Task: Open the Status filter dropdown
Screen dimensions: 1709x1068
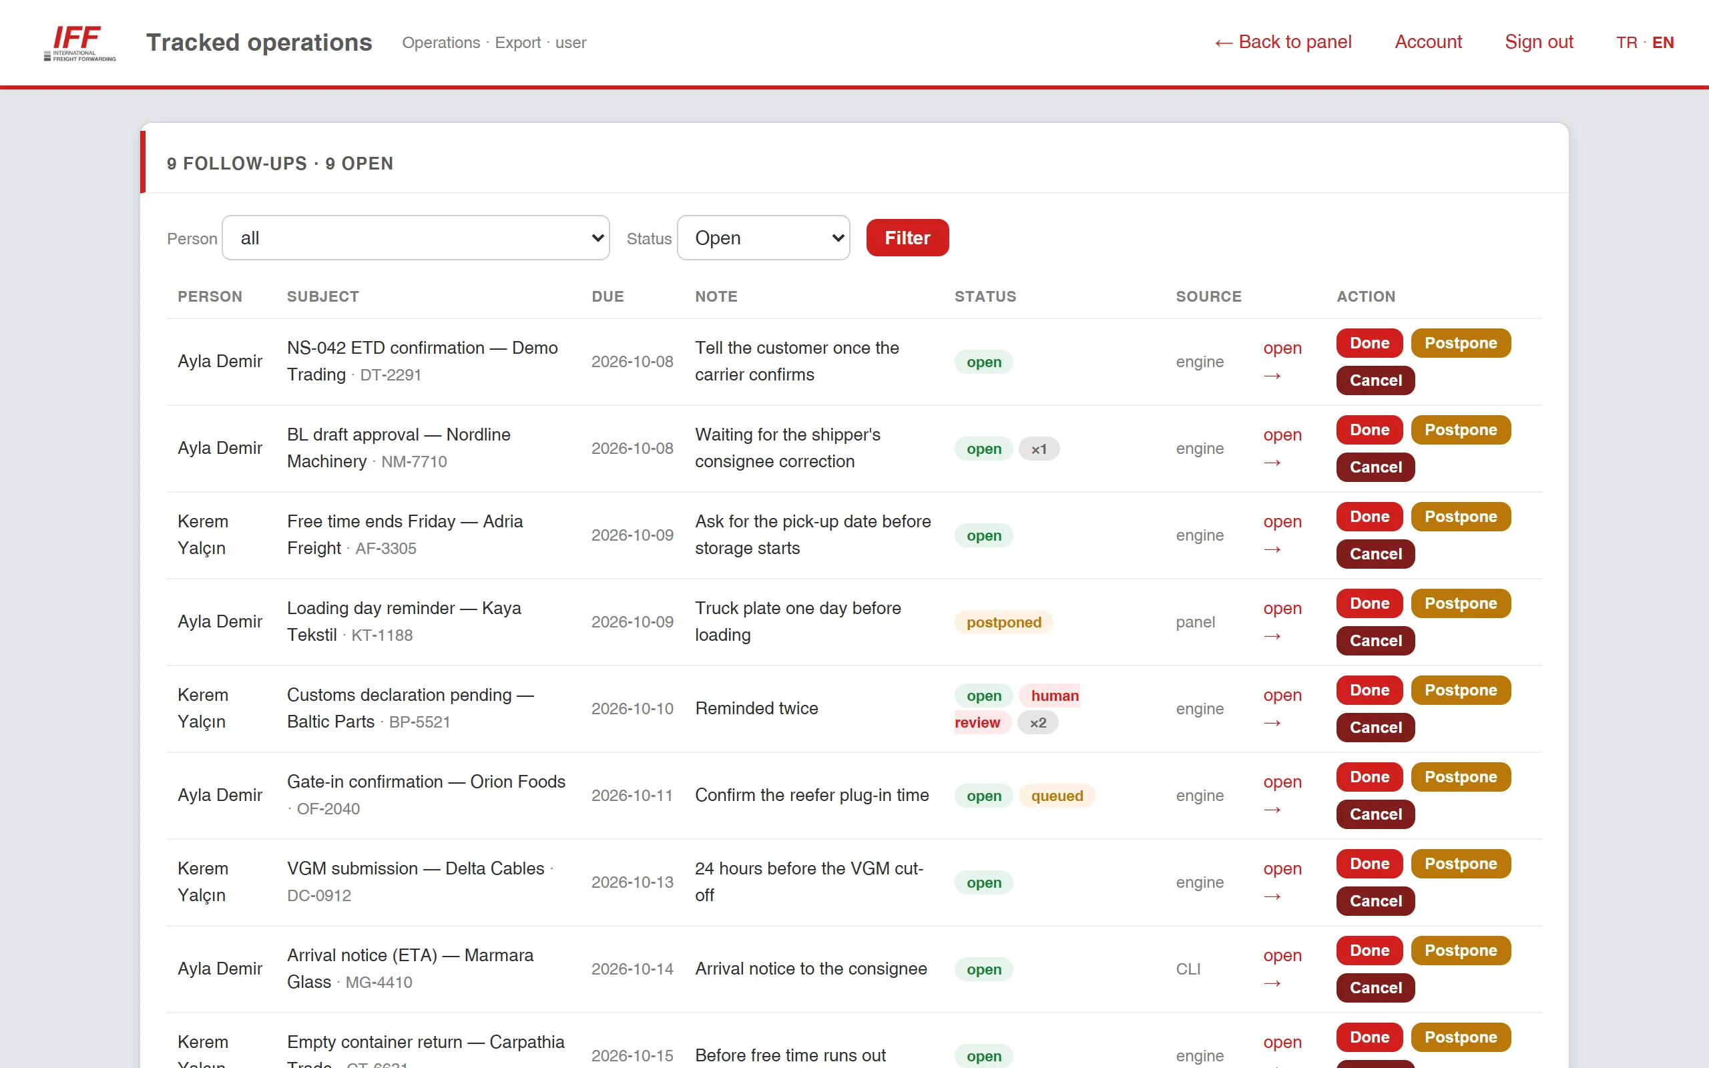Action: click(764, 238)
